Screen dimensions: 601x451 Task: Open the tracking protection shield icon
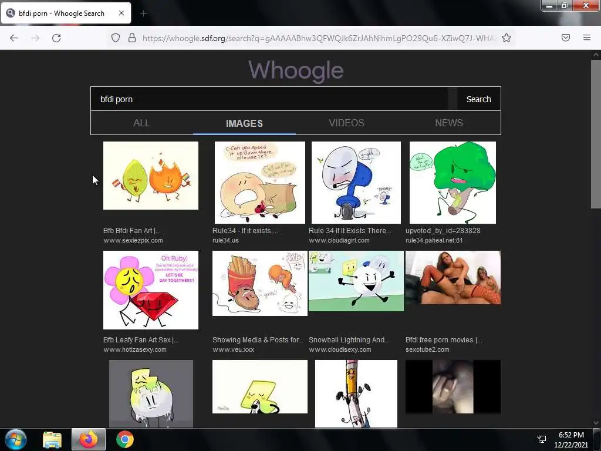tap(116, 38)
